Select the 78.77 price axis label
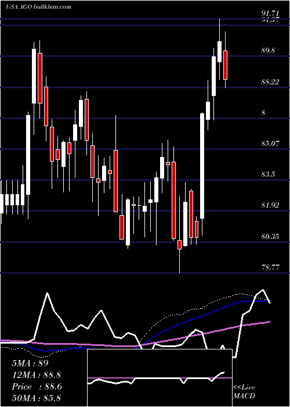 tap(270, 267)
